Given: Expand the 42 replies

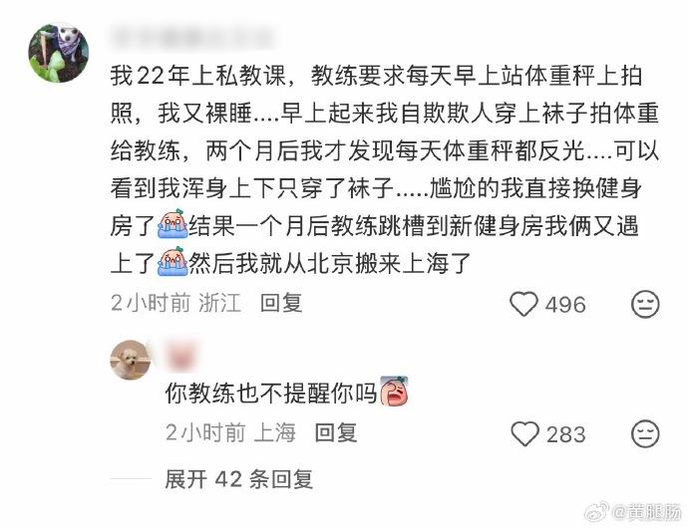Looking at the screenshot, I should point(239,479).
